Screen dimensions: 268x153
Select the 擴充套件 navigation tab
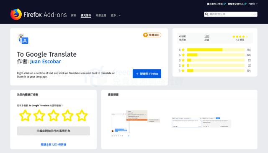click(x=86, y=15)
